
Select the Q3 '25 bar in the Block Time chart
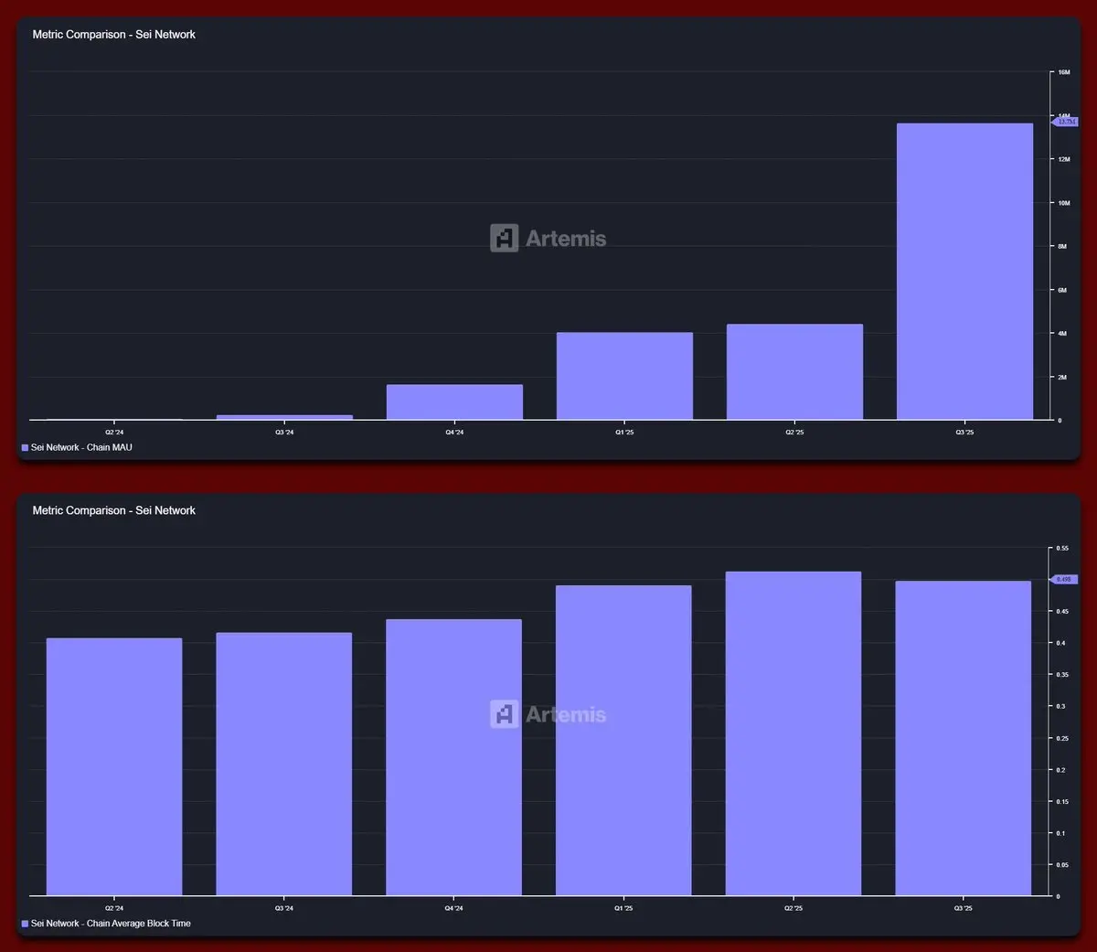(x=964, y=738)
